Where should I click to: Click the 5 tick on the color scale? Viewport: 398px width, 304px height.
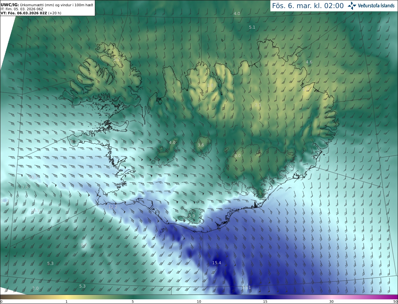pos(133,302)
